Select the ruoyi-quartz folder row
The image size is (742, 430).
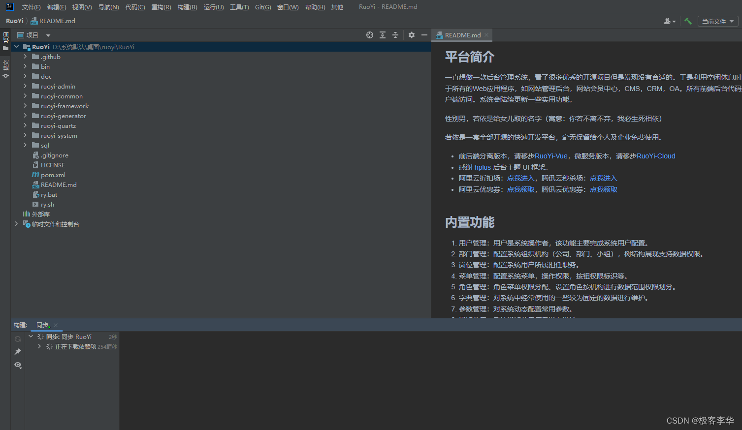[x=221, y=125]
